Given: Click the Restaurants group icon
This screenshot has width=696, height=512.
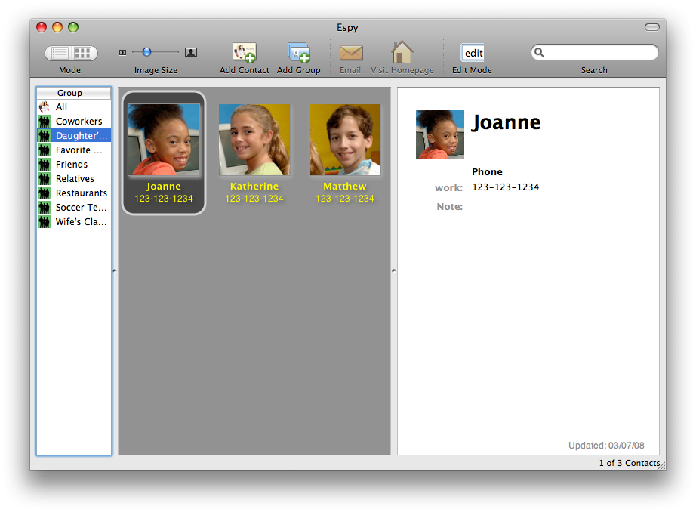Looking at the screenshot, I should pyautogui.click(x=45, y=193).
